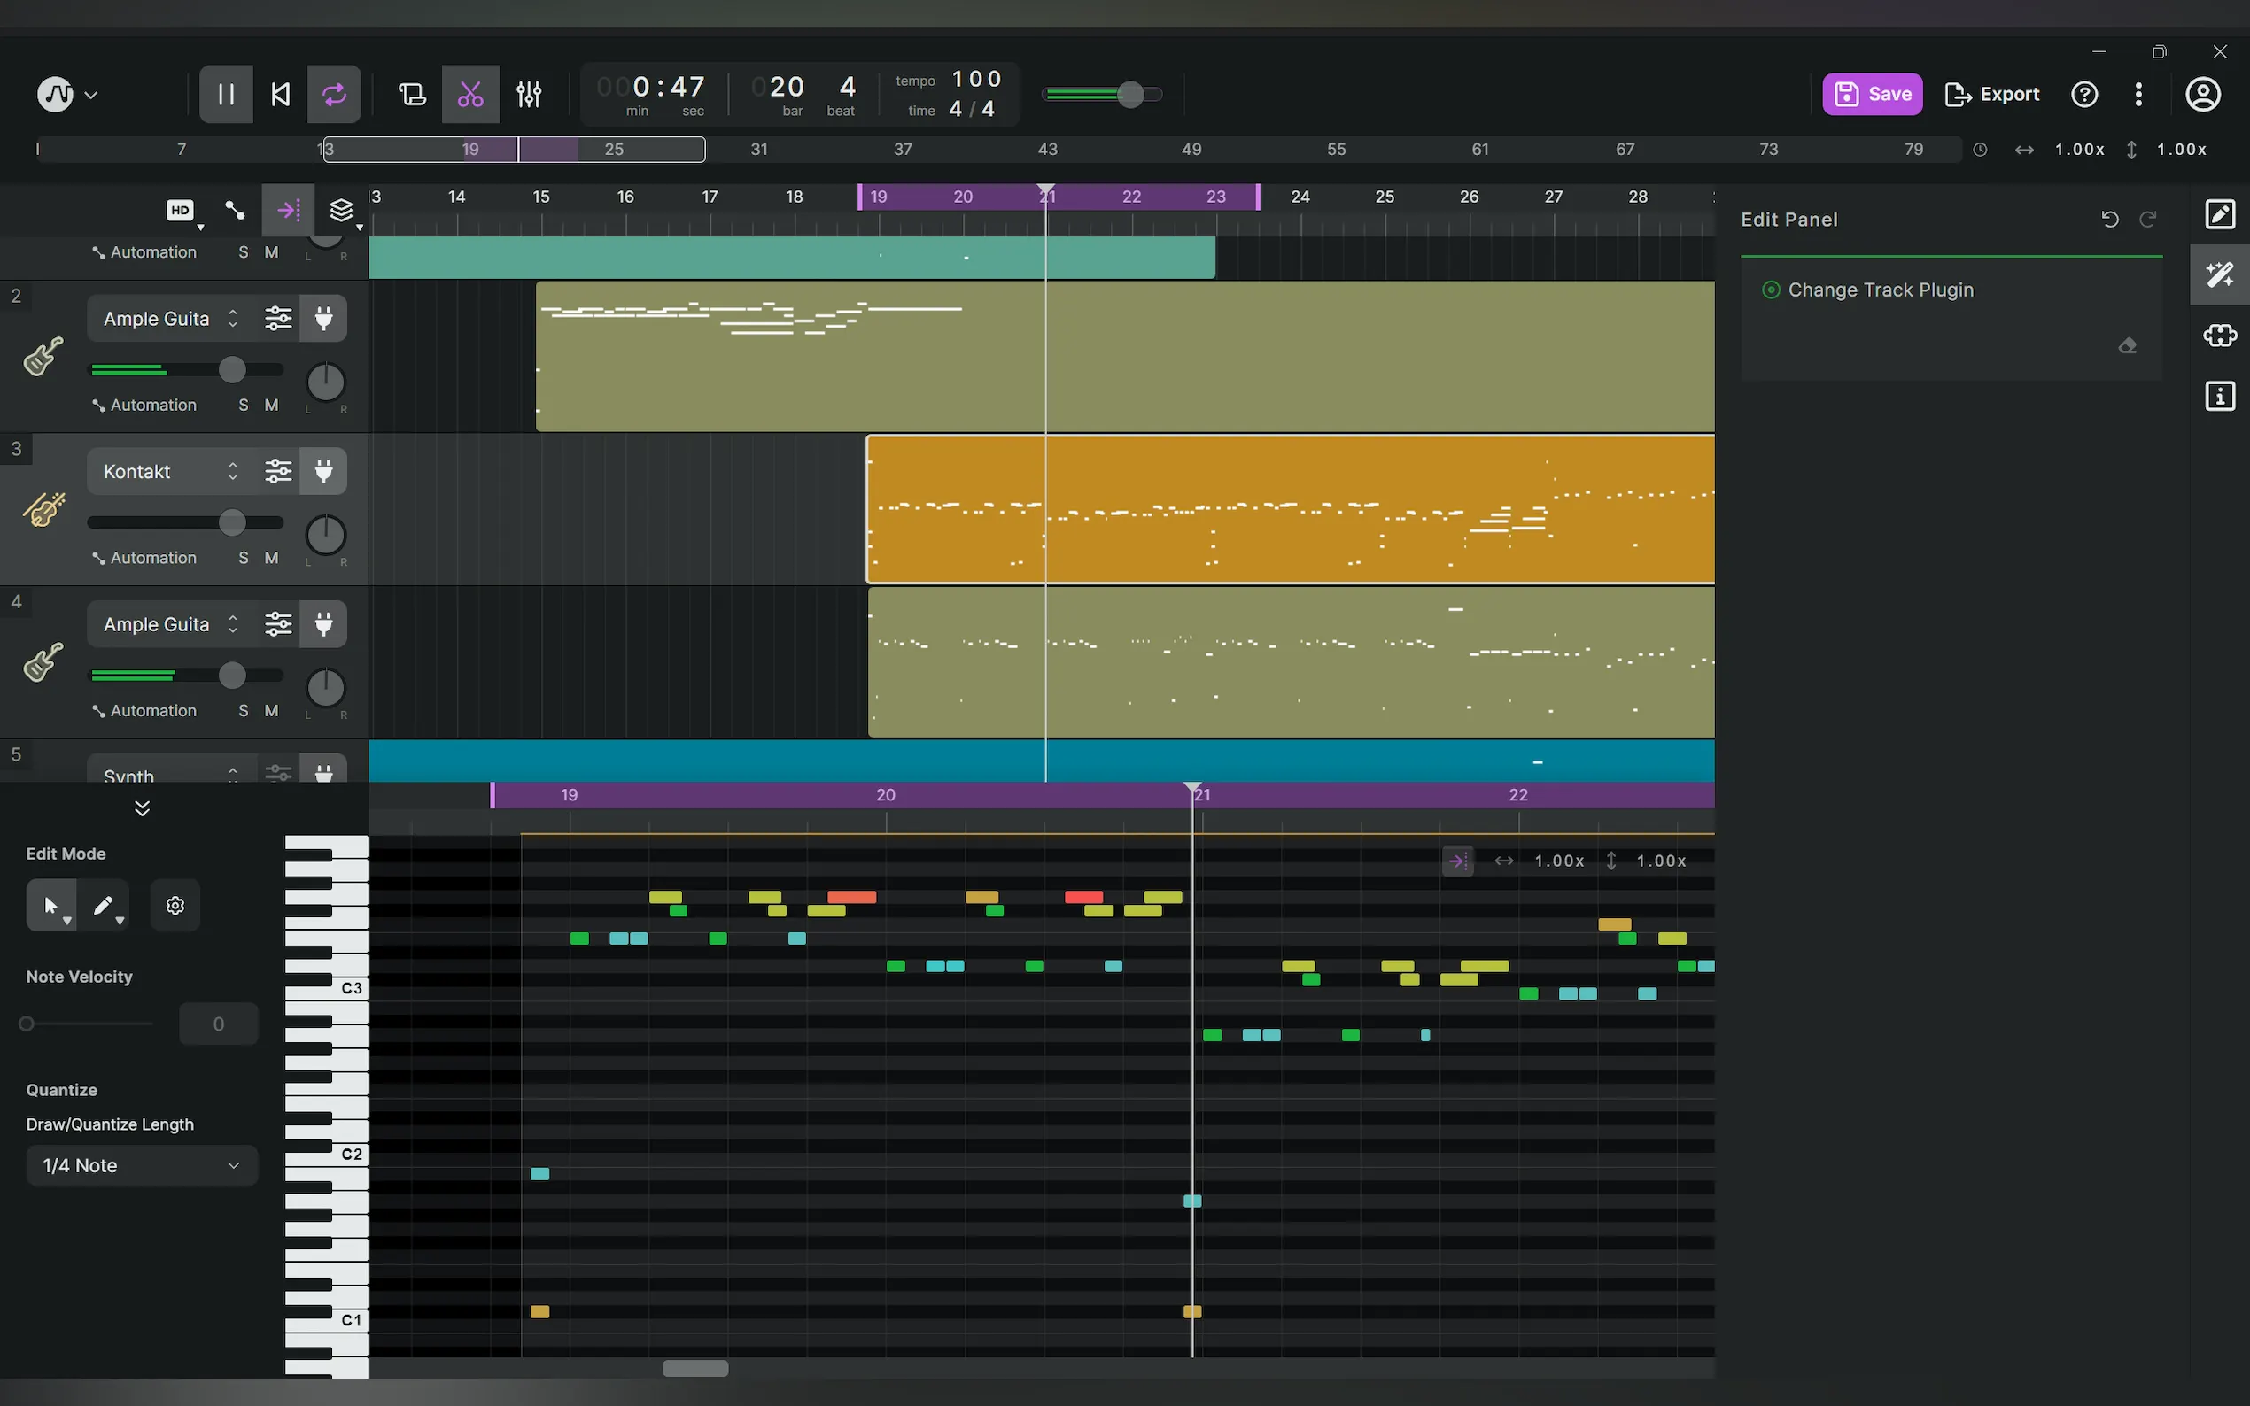Click the plugin icon on Kontakt track

pyautogui.click(x=323, y=471)
